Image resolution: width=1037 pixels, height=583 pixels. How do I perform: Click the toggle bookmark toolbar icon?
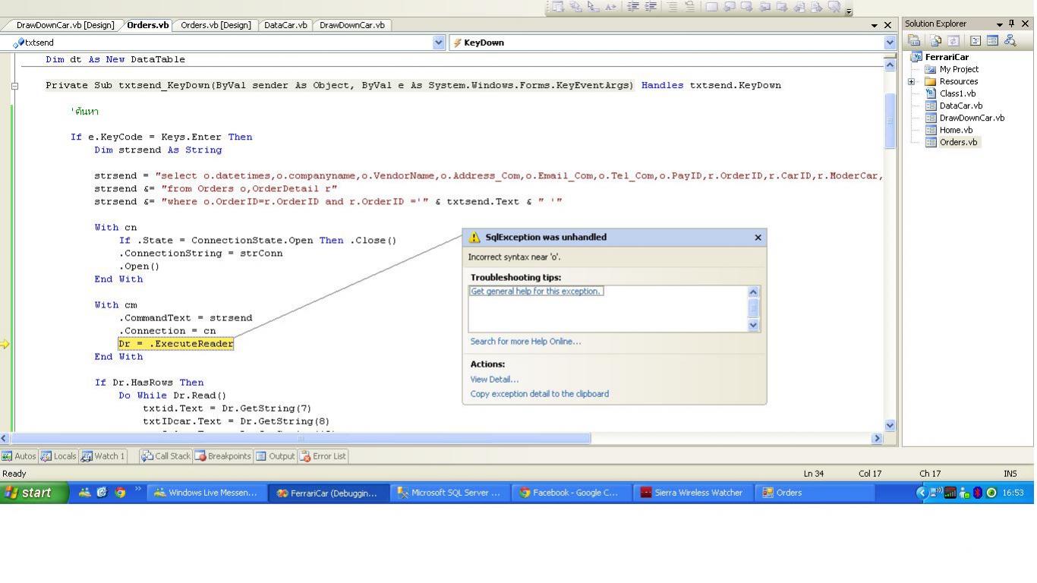(712, 7)
